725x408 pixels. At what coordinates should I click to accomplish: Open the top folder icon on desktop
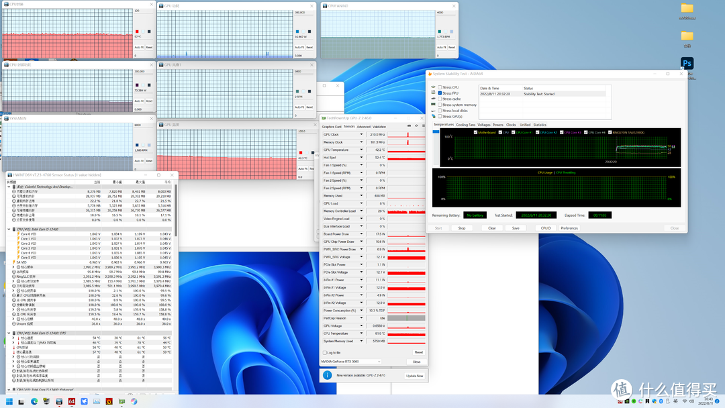[687, 9]
